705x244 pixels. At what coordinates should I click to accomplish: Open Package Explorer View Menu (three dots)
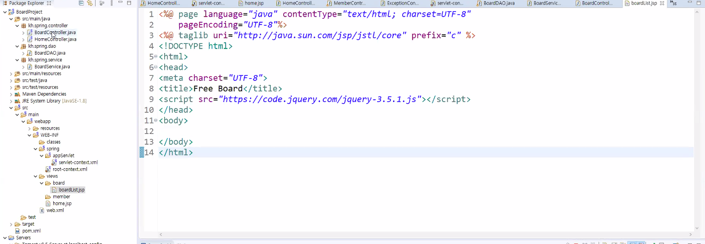click(112, 3)
